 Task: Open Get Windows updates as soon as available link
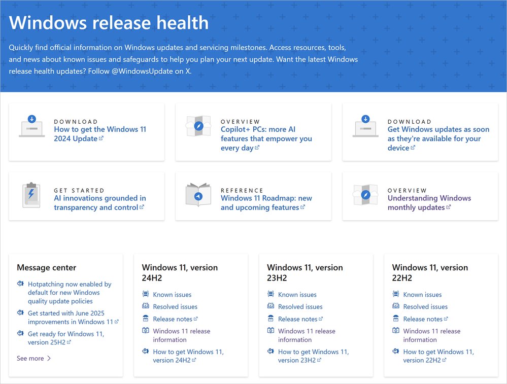click(x=438, y=138)
